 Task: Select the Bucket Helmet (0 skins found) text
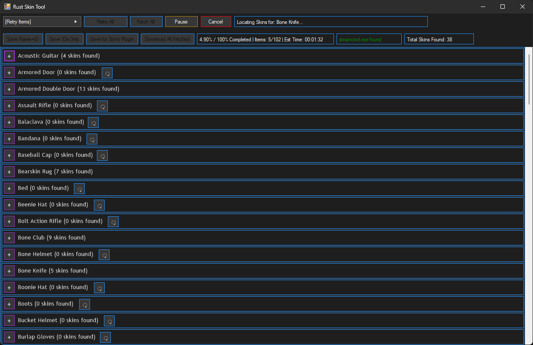click(x=58, y=320)
